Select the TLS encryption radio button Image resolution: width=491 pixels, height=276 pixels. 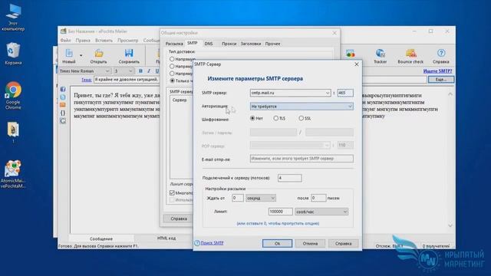click(276, 118)
